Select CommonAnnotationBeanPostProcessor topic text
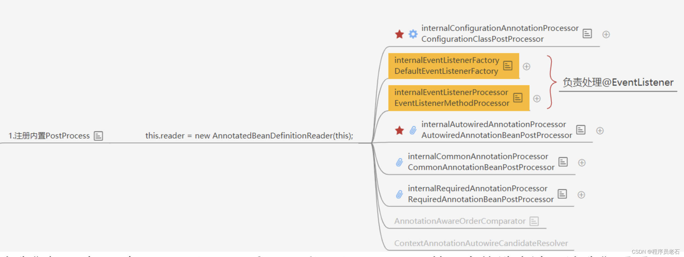The image size is (684, 257). [481, 162]
